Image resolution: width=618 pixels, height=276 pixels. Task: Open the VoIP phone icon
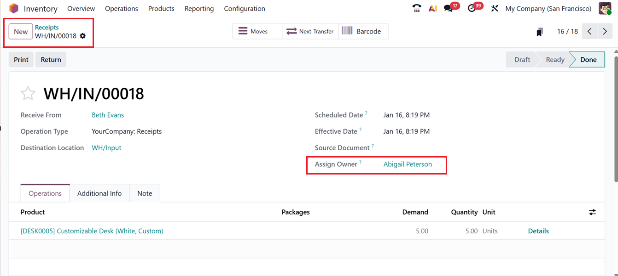point(417,9)
